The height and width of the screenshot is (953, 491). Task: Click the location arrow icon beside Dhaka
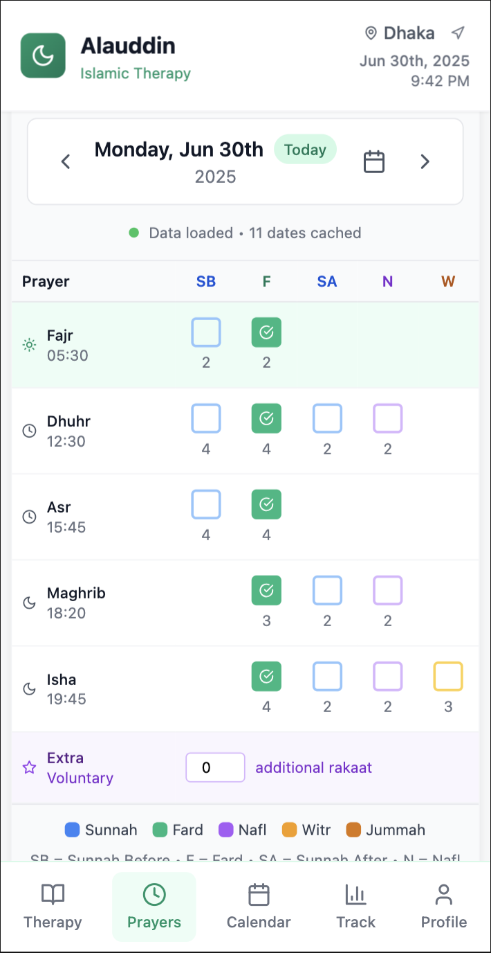[x=457, y=33]
